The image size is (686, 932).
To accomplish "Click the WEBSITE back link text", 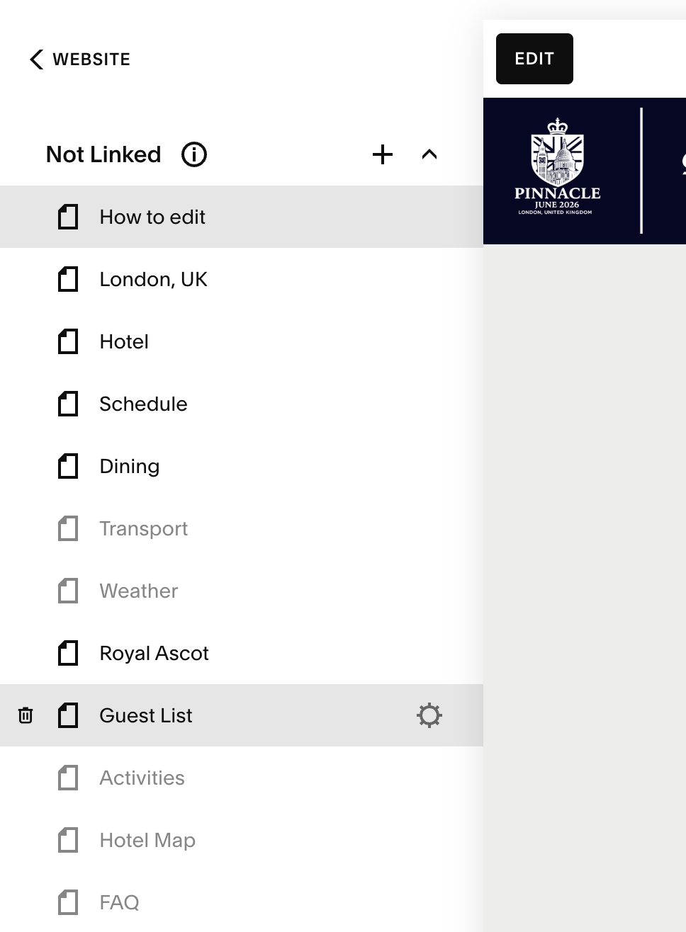I will (x=91, y=59).
